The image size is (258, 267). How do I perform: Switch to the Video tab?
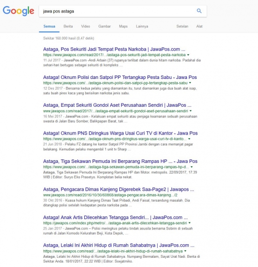[86, 26]
